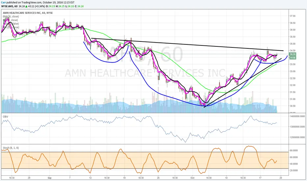The image size is (307, 181).
Task: Click the 14000000.0000 OBV axis value
Action: click(x=297, y=116)
